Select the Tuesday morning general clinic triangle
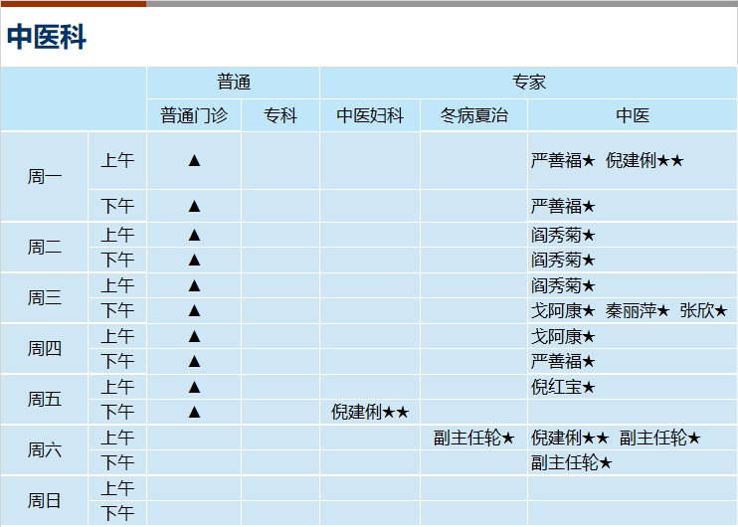This screenshot has width=738, height=527. click(x=194, y=235)
